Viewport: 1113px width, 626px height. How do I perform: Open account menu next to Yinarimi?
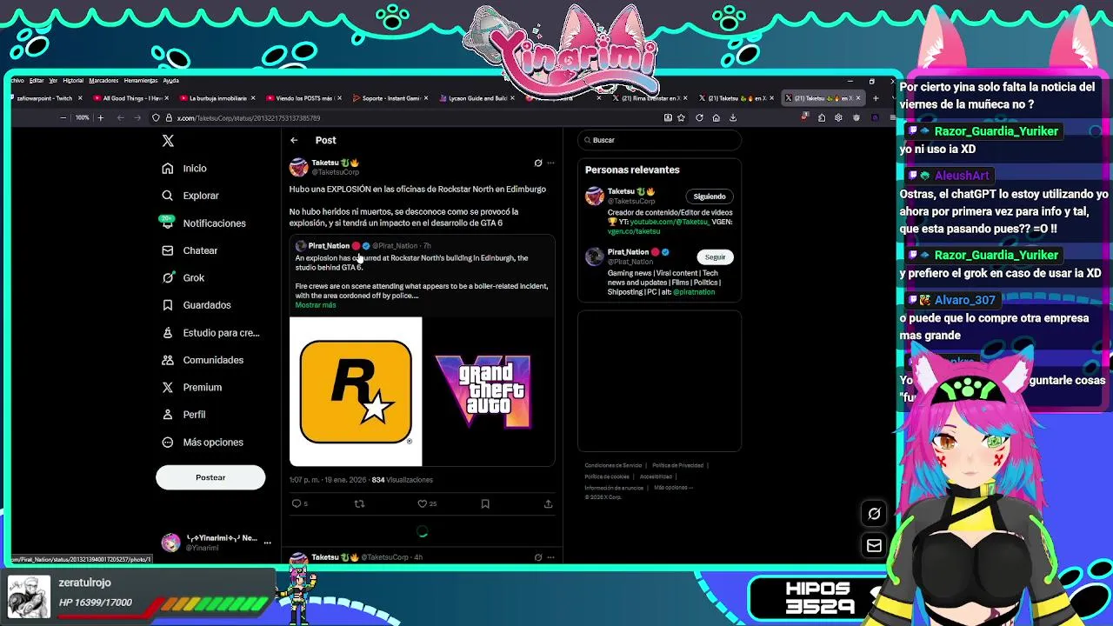(x=268, y=543)
